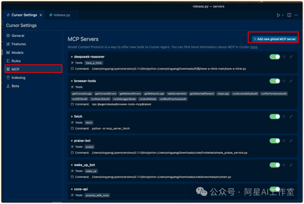The width and height of the screenshot is (304, 204).
Task: Click the command icon in fetch row
Action: coord(72,129)
